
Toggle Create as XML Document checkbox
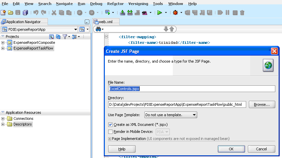click(110, 125)
